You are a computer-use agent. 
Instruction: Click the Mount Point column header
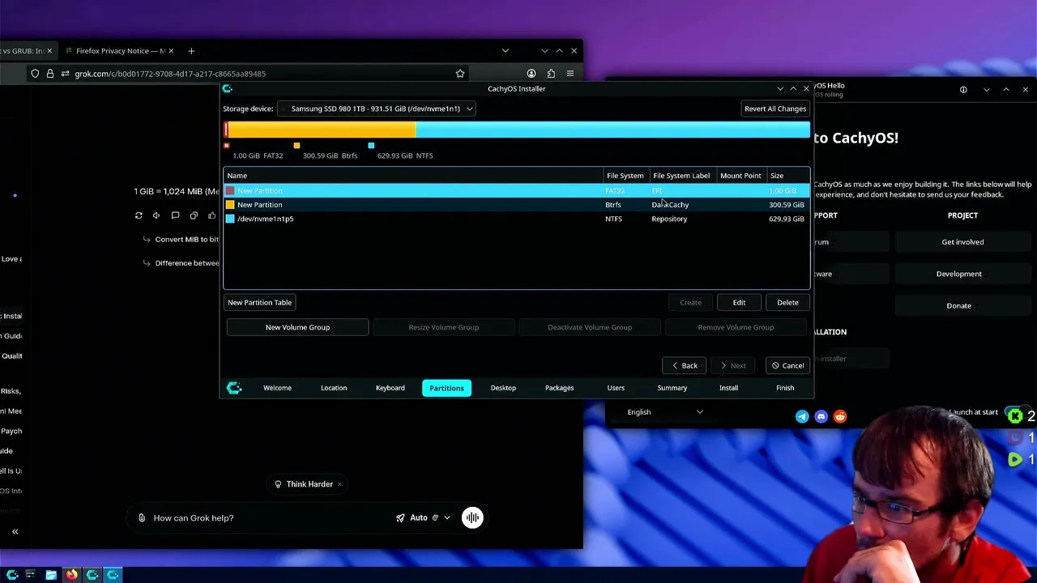point(740,176)
